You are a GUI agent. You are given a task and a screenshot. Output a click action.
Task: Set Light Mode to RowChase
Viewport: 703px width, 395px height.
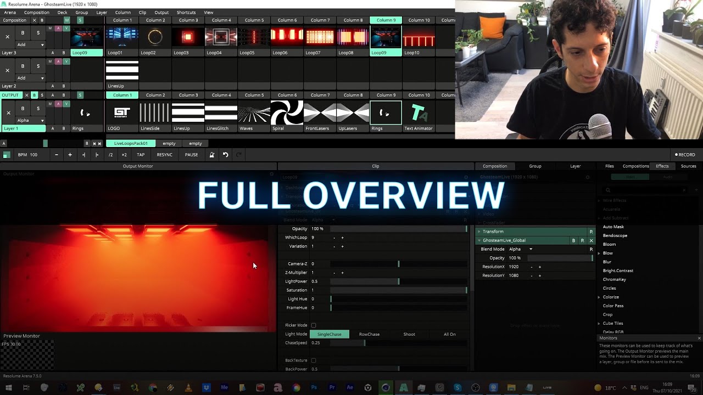coord(369,334)
